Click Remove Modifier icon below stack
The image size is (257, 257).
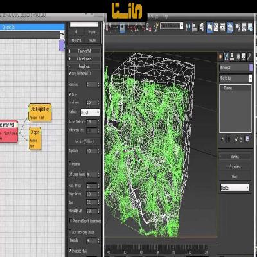pos(241,139)
